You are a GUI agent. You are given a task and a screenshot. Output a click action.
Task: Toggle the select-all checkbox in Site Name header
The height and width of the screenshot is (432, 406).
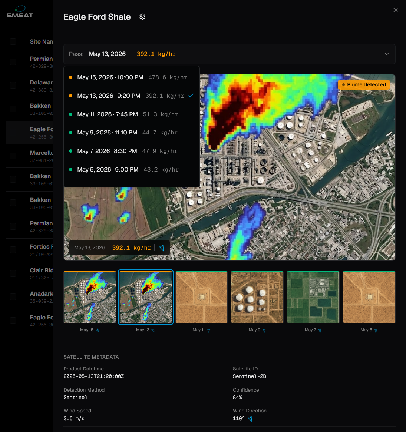(x=13, y=41)
